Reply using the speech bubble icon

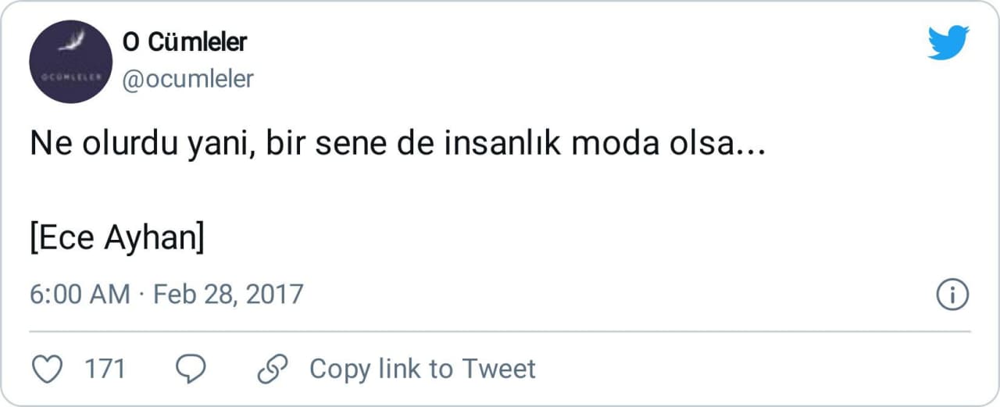pyautogui.click(x=190, y=369)
